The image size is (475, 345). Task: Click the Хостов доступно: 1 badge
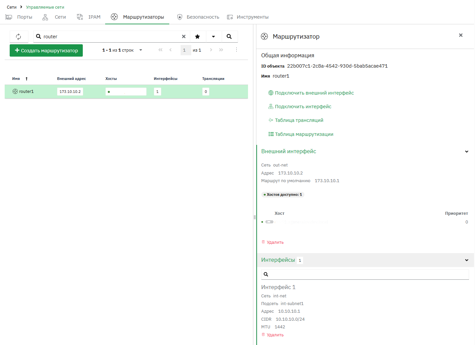point(283,195)
